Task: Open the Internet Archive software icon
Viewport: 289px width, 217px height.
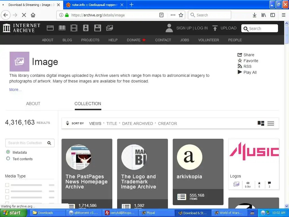Action: (x=97, y=28)
